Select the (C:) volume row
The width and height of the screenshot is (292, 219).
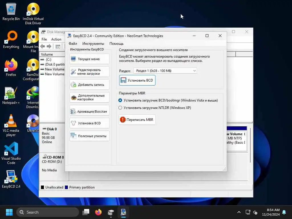point(52,59)
